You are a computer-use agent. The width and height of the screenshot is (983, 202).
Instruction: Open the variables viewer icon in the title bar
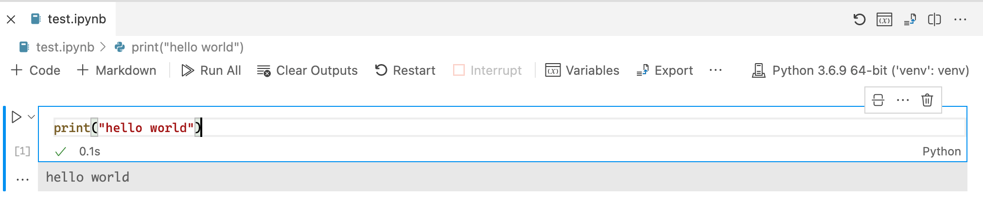[x=884, y=19]
